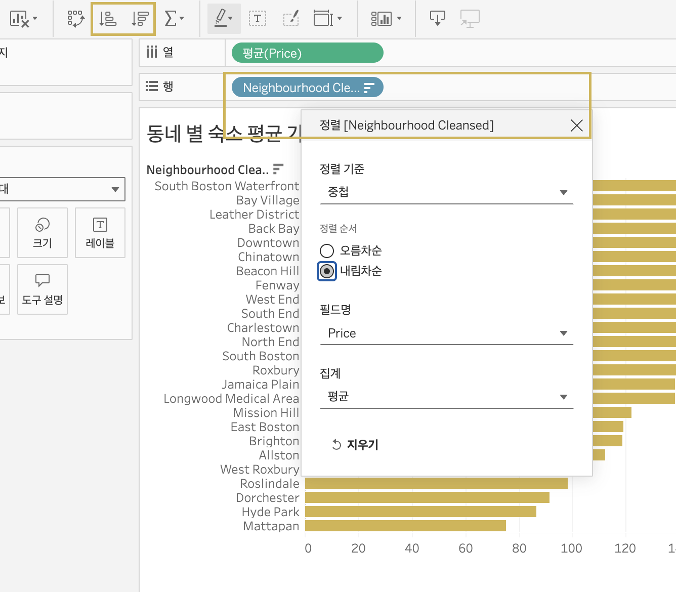Open the 도구 설명 tooltip card
Image resolution: width=676 pixels, height=592 pixels.
tap(43, 289)
